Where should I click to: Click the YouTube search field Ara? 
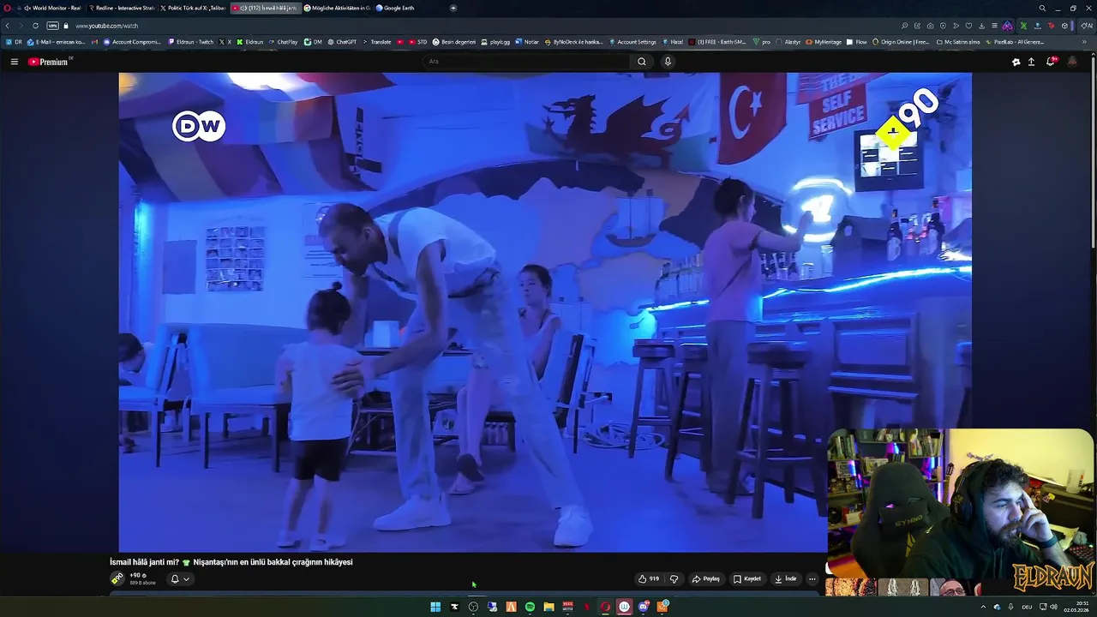pos(527,62)
